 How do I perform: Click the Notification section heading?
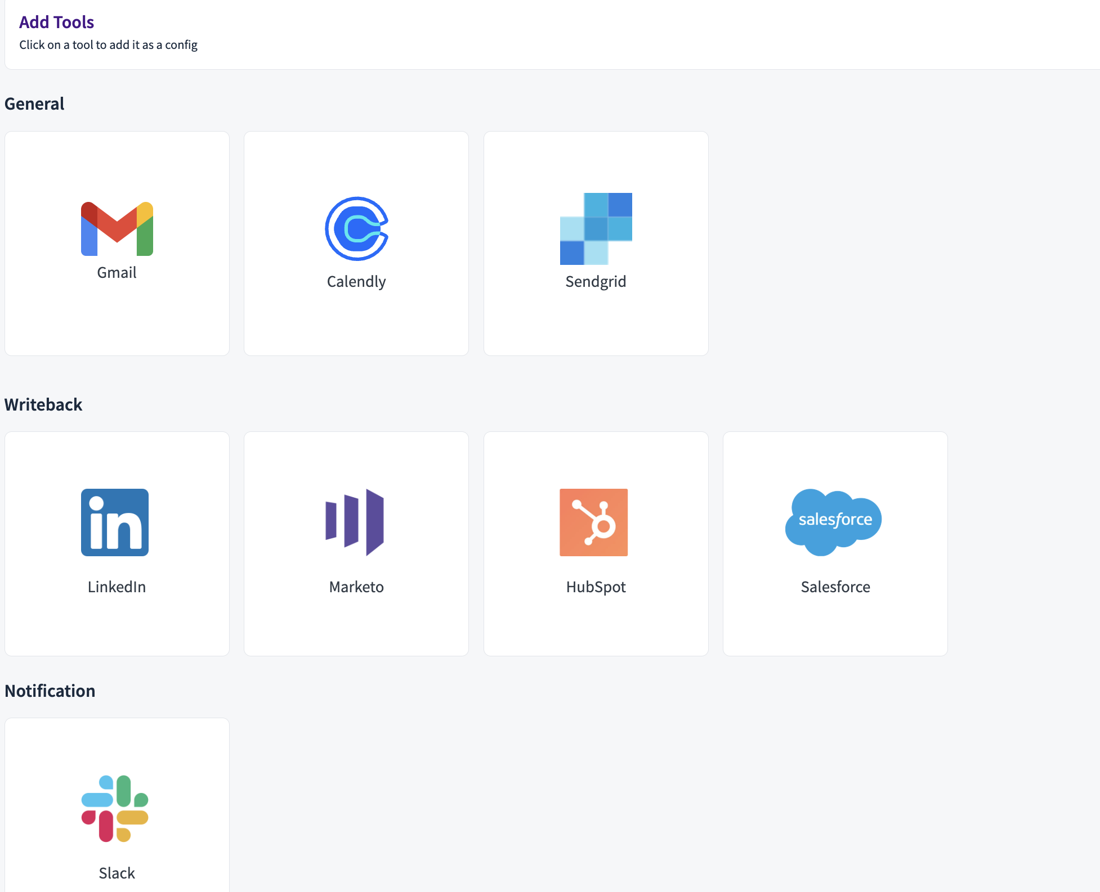pos(50,691)
